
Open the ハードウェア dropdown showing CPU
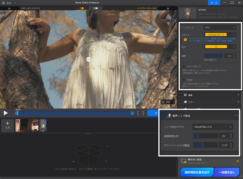(x=220, y=27)
